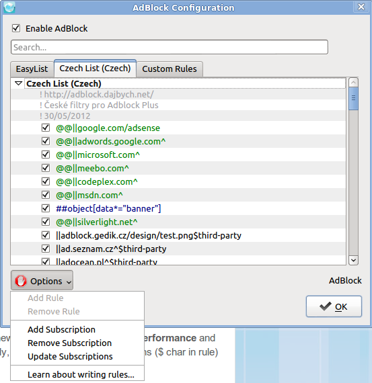Viewport: 372px width, 383px height.
Task: Uncheck the Enable AdBlock checkbox
Action: point(16,28)
